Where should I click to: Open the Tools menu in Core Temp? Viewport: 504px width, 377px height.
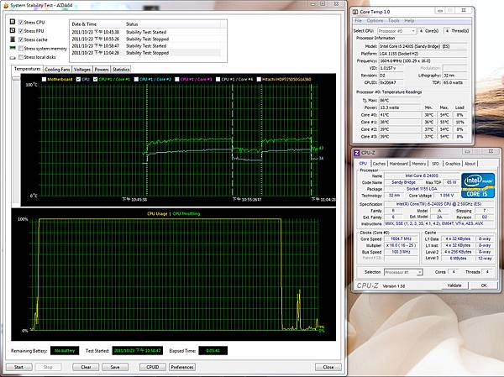(x=394, y=20)
